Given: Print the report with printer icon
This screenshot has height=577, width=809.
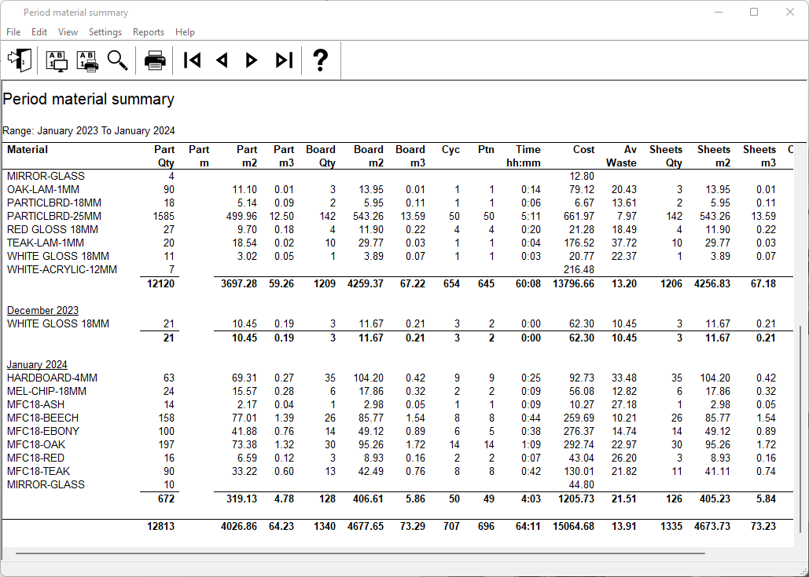Looking at the screenshot, I should pos(155,60).
